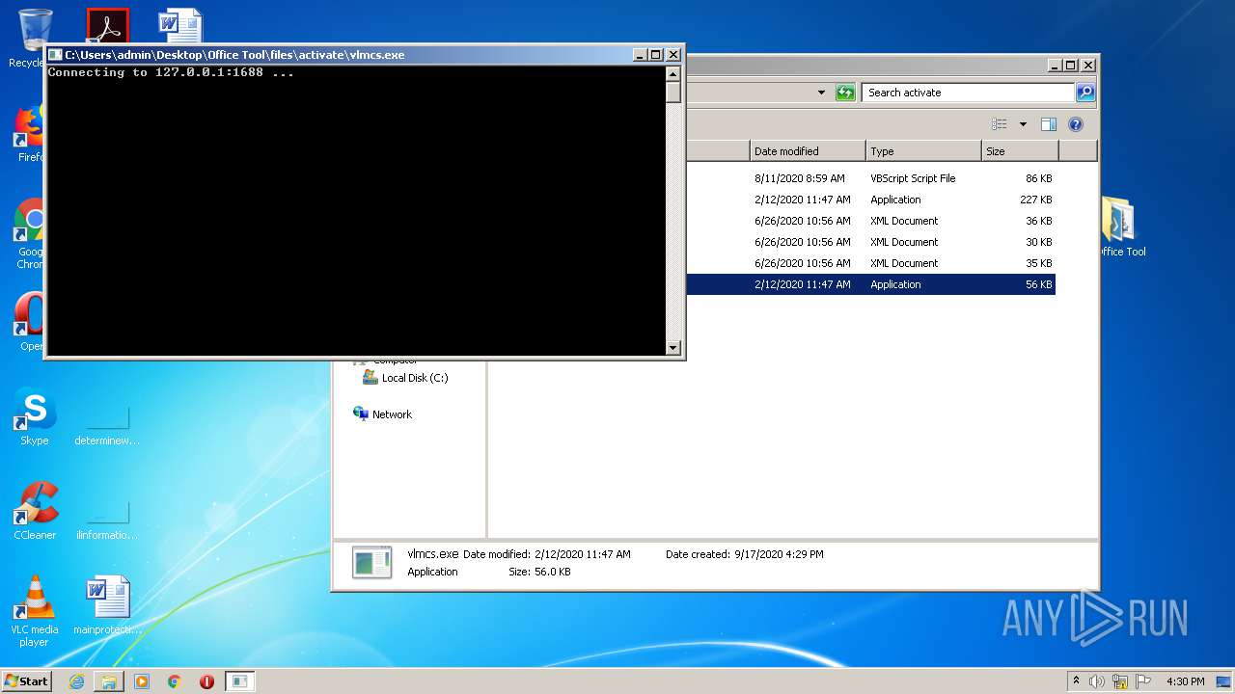Sort by Date modified column header
This screenshot has width=1235, height=694.
[808, 151]
